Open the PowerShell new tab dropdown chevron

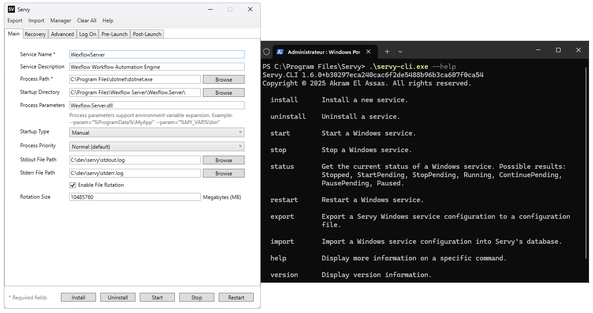(400, 52)
